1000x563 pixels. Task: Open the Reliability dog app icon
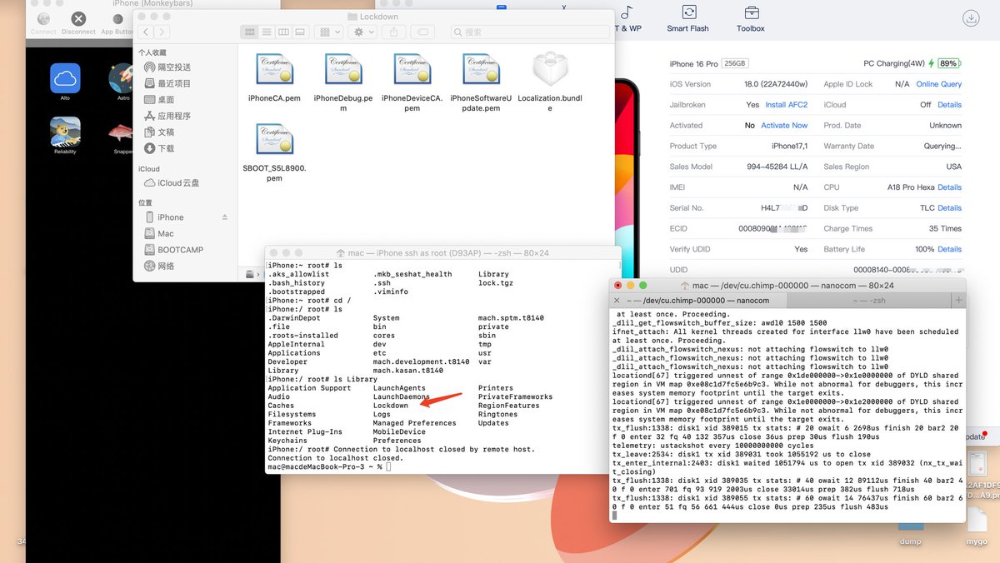click(x=65, y=132)
